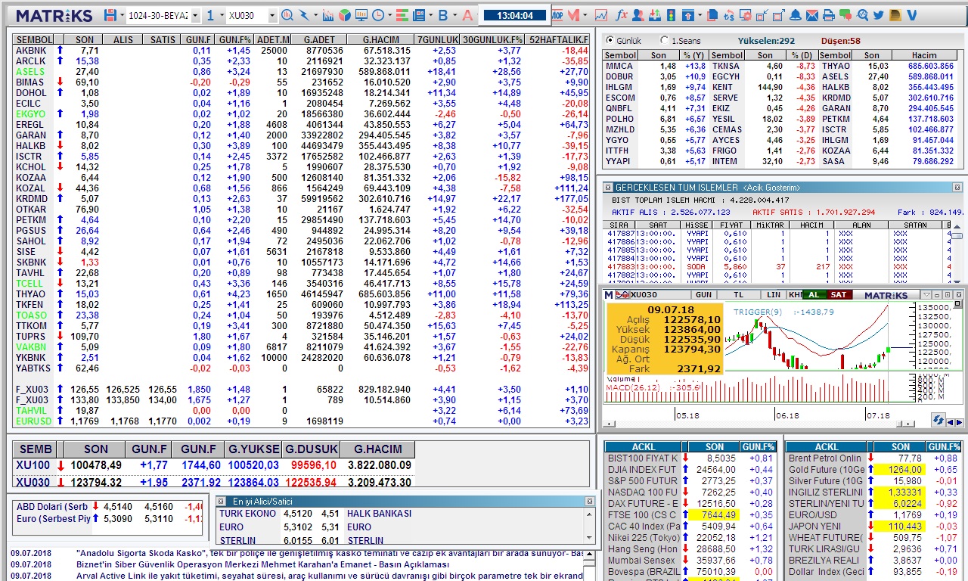968x581 pixels.
Task: Click the download tray arrows icon
Action: coord(655,15)
